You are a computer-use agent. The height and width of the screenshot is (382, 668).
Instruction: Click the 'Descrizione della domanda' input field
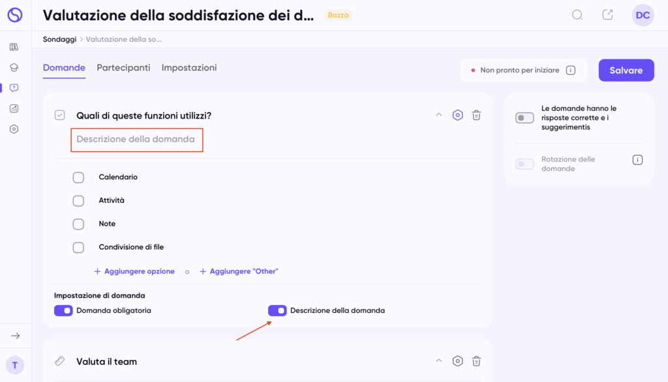coord(137,140)
